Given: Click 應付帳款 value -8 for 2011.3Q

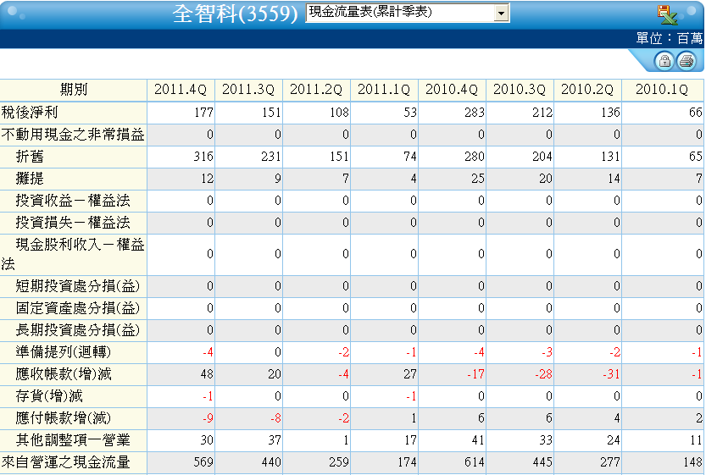Looking at the screenshot, I should [x=276, y=418].
